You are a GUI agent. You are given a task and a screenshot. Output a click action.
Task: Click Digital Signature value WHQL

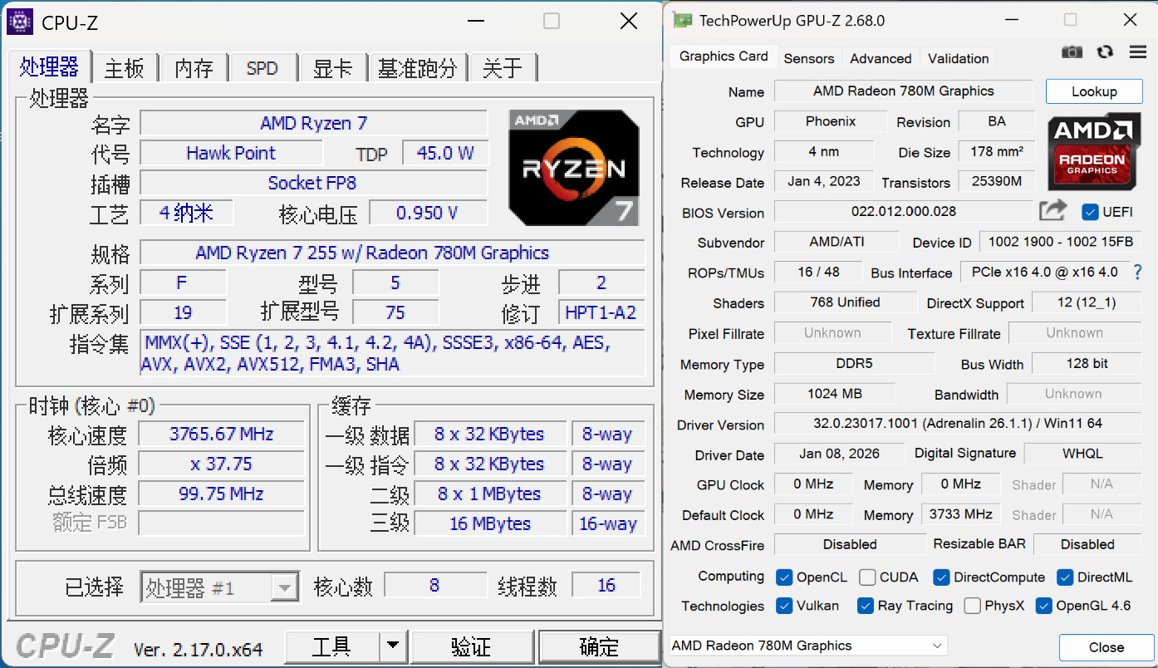pos(1083,454)
